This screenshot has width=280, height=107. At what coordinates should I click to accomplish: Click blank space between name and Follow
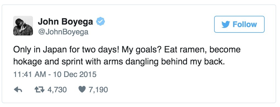[x=159, y=24]
